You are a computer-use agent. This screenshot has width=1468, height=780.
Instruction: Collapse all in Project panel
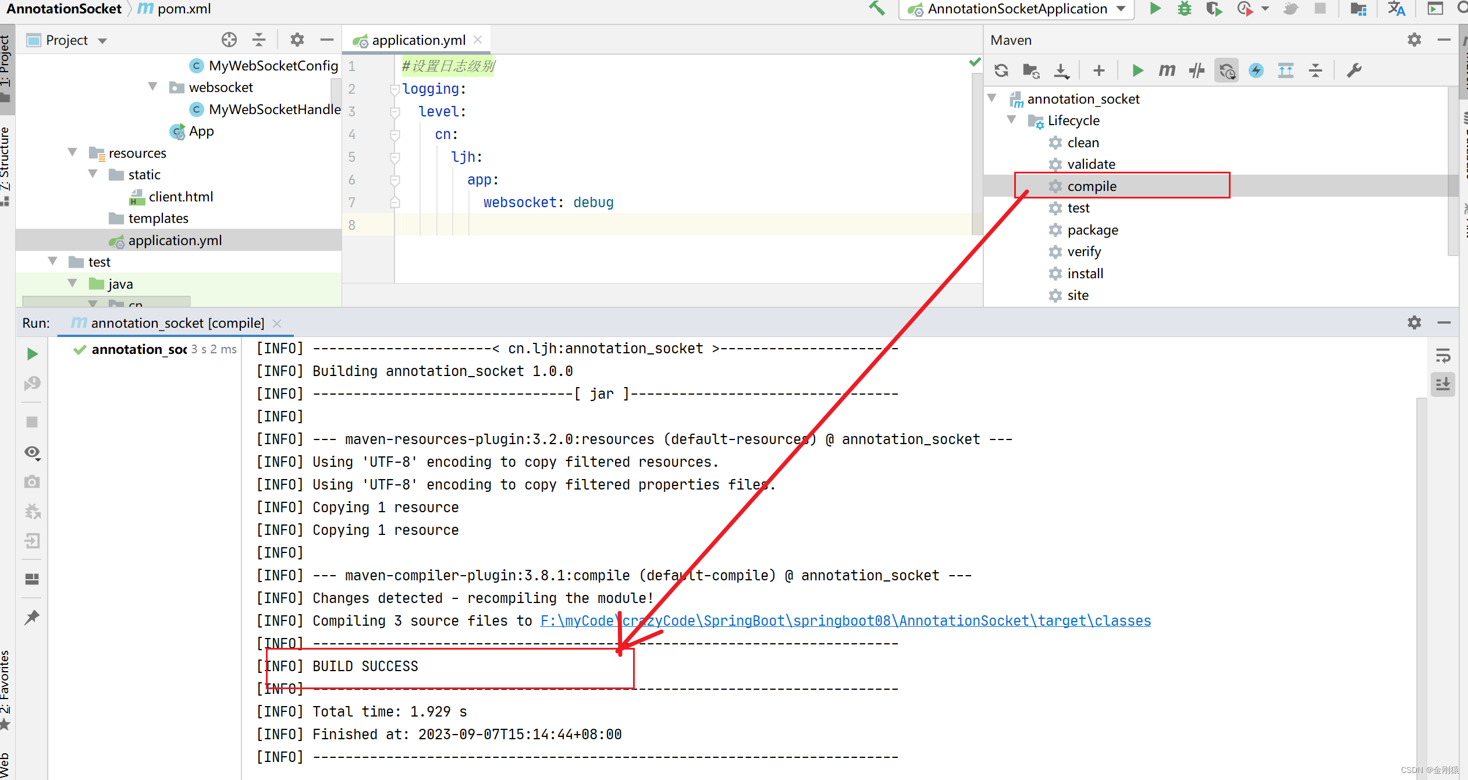coord(259,40)
